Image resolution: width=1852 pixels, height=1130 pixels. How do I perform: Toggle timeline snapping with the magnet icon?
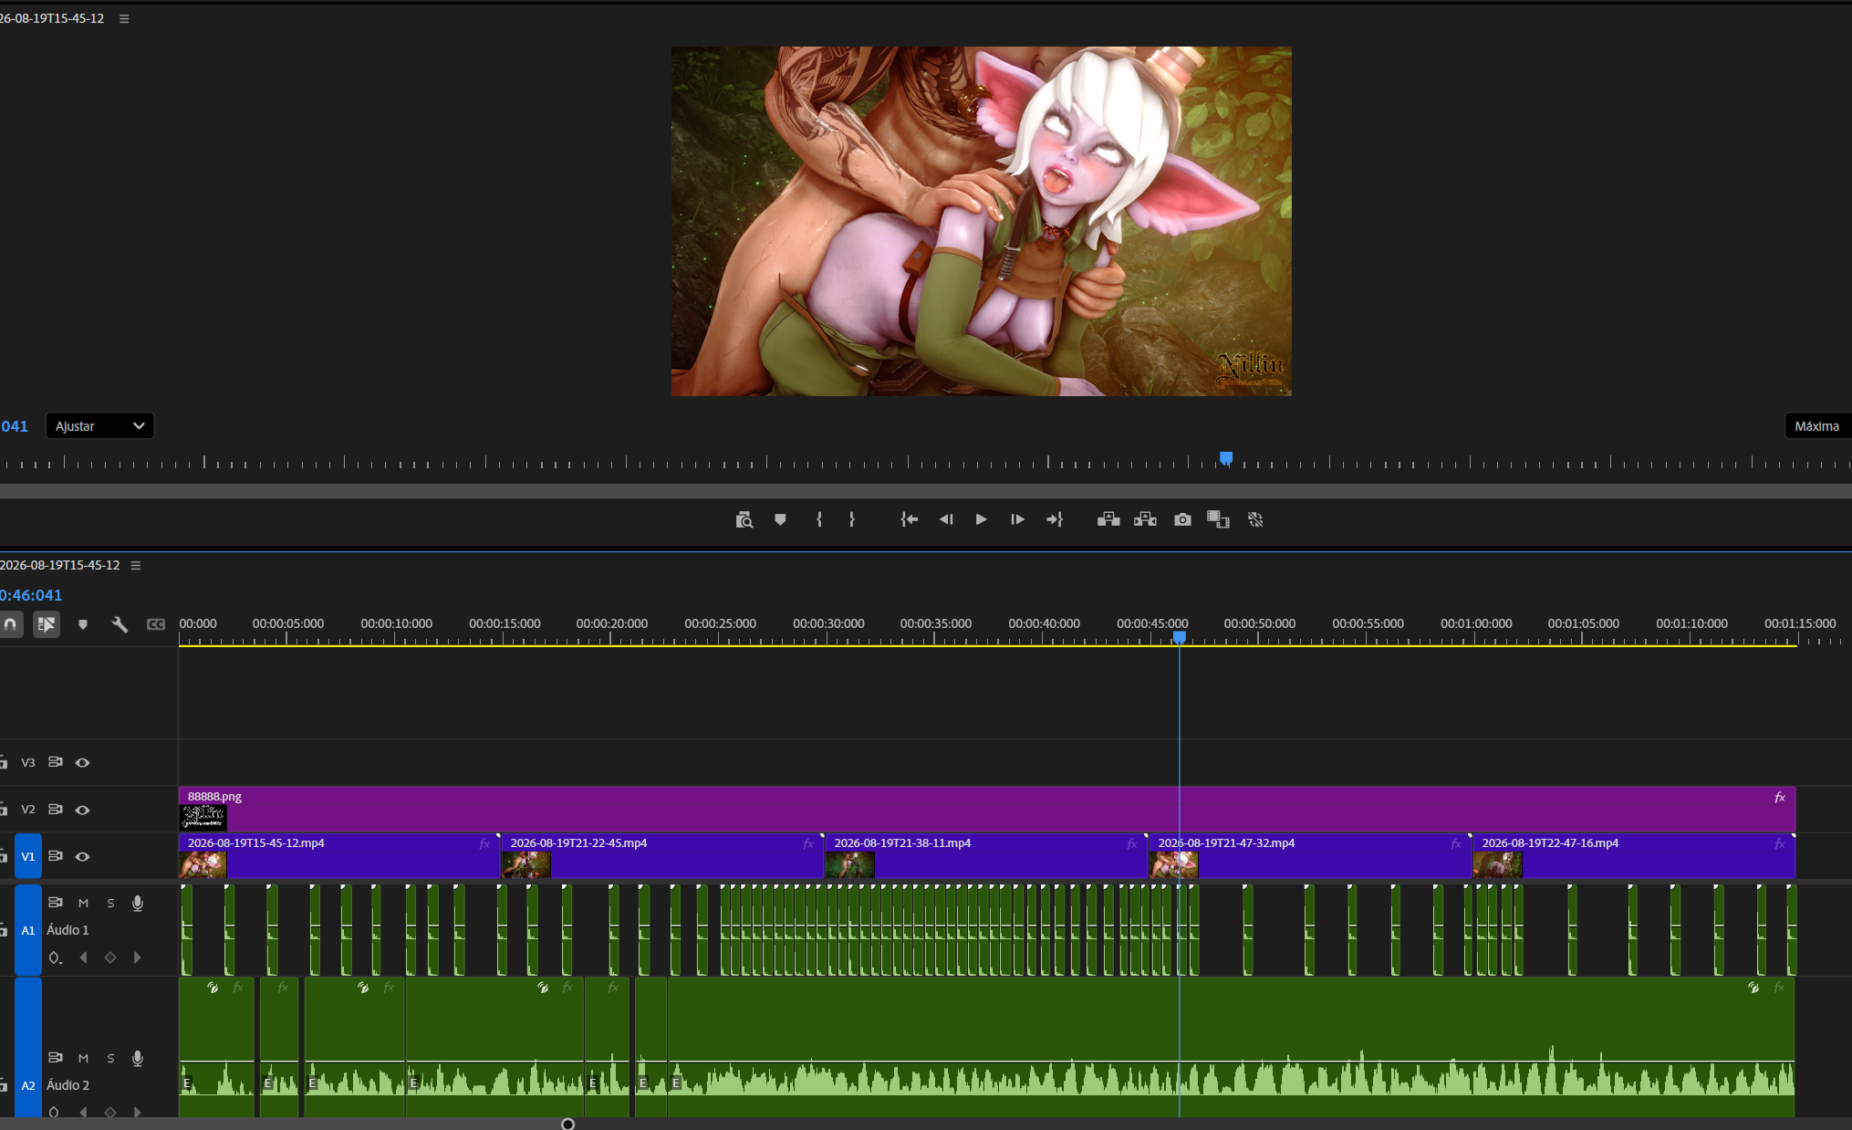(10, 624)
